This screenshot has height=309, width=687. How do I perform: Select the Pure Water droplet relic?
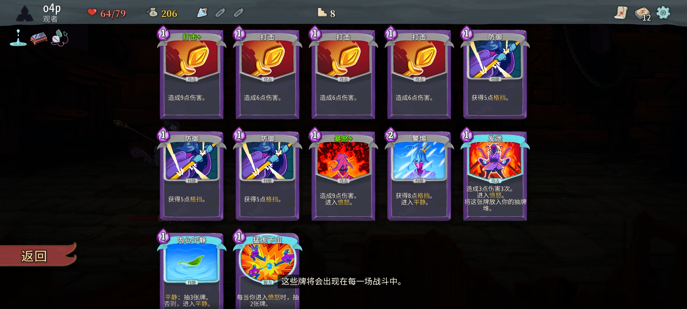click(x=18, y=38)
